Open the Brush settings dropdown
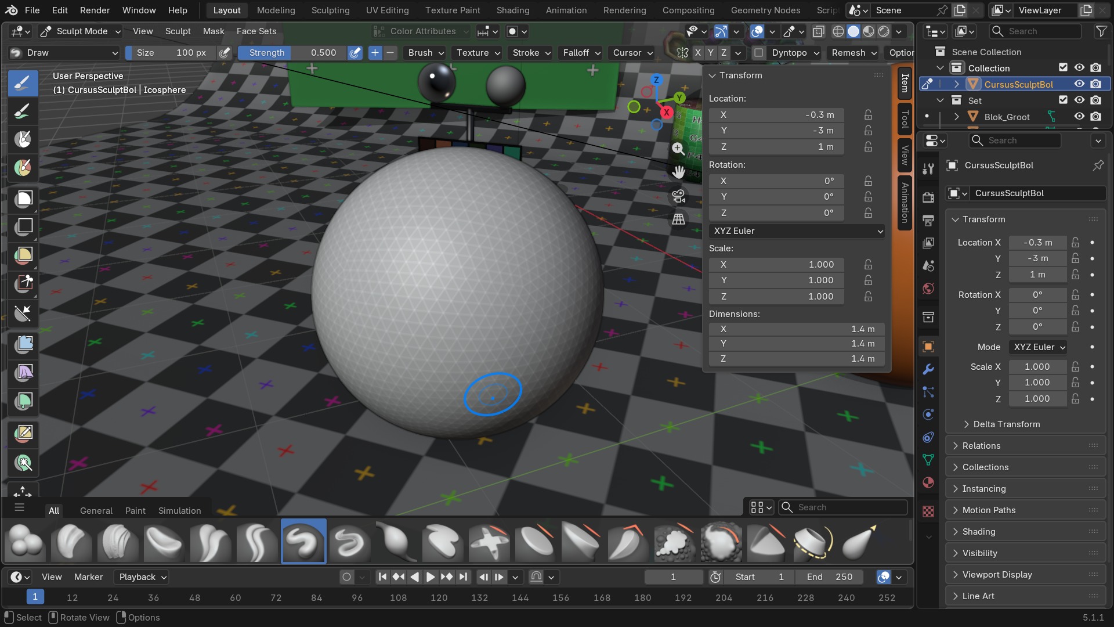 click(426, 53)
